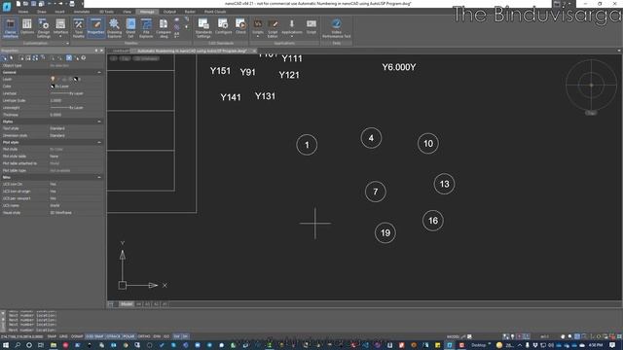Run the Video Performance Test

(x=336, y=28)
